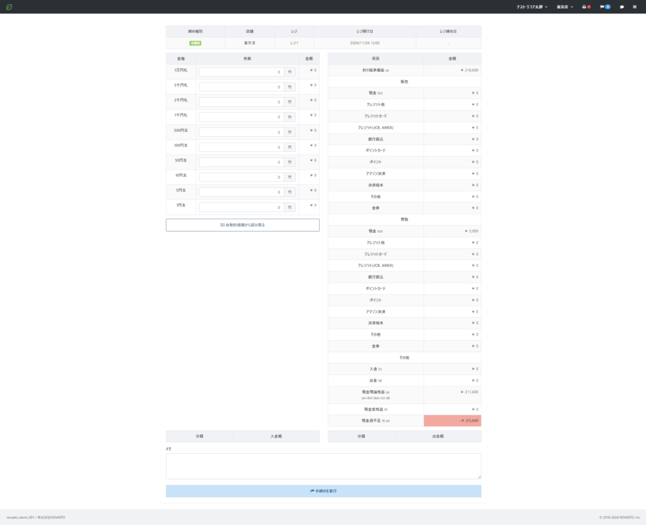The image size is (646, 525).
Task: Focus the 100円玉 count input
Action: [x=242, y=147]
